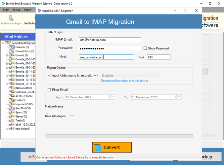Click the Convert button
The image size is (224, 165).
click(x=112, y=147)
